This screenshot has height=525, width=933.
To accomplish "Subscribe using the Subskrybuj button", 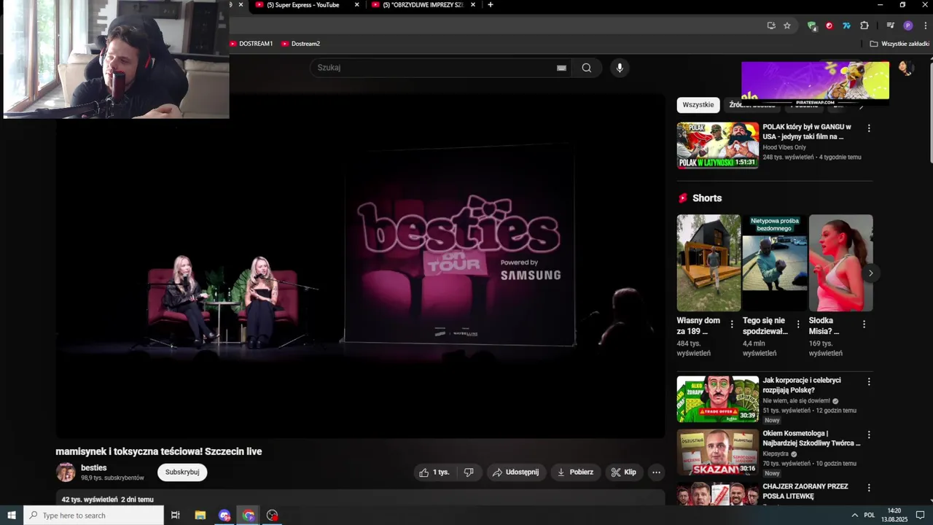I will coord(182,472).
